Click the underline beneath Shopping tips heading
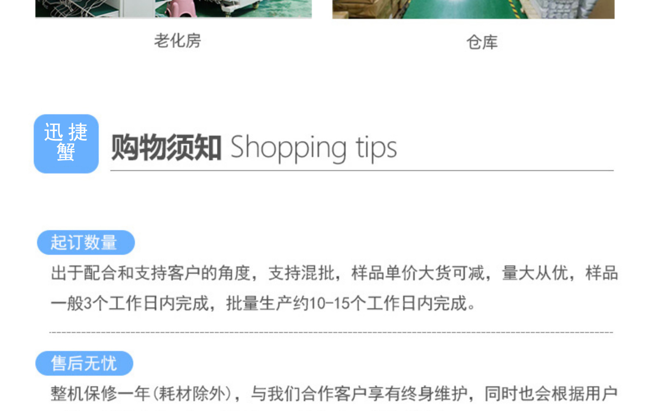This screenshot has height=411, width=650. pos(362,170)
